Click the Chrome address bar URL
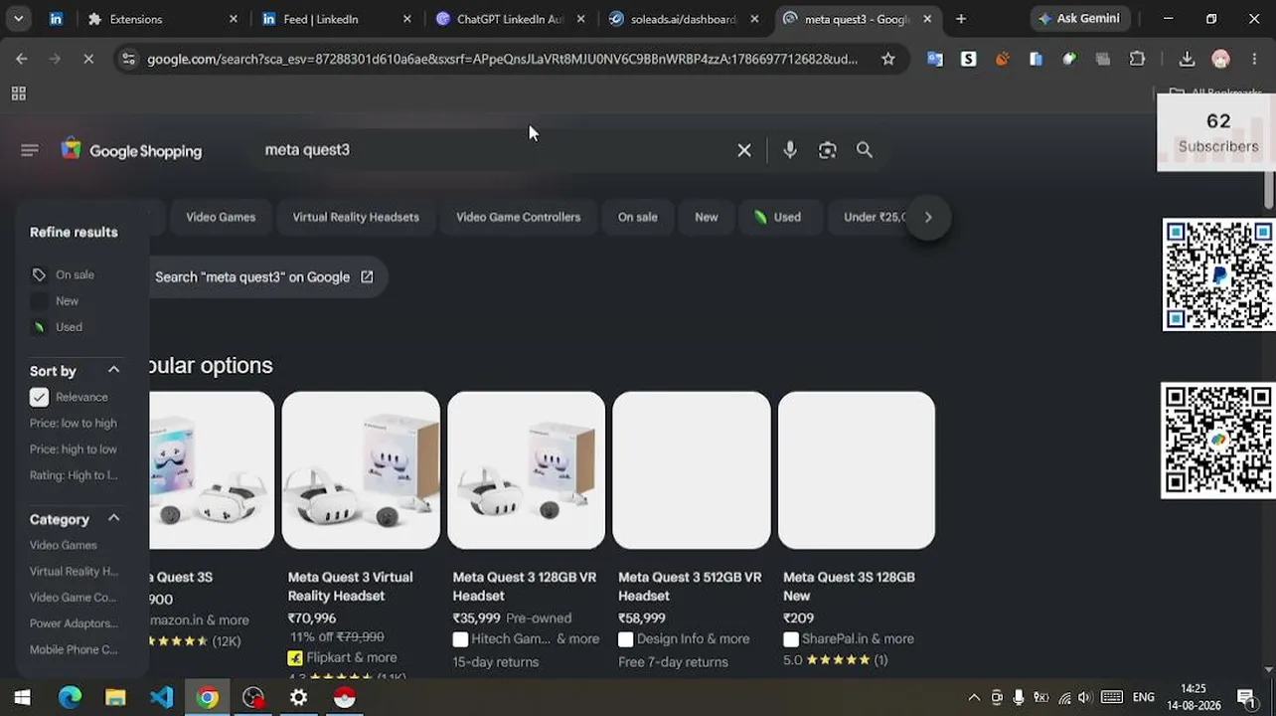Image resolution: width=1276 pixels, height=716 pixels. [x=502, y=59]
